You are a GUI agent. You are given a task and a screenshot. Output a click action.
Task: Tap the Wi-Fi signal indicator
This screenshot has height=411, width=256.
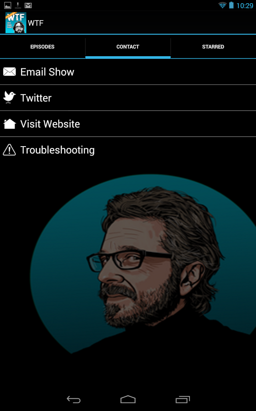222,5
